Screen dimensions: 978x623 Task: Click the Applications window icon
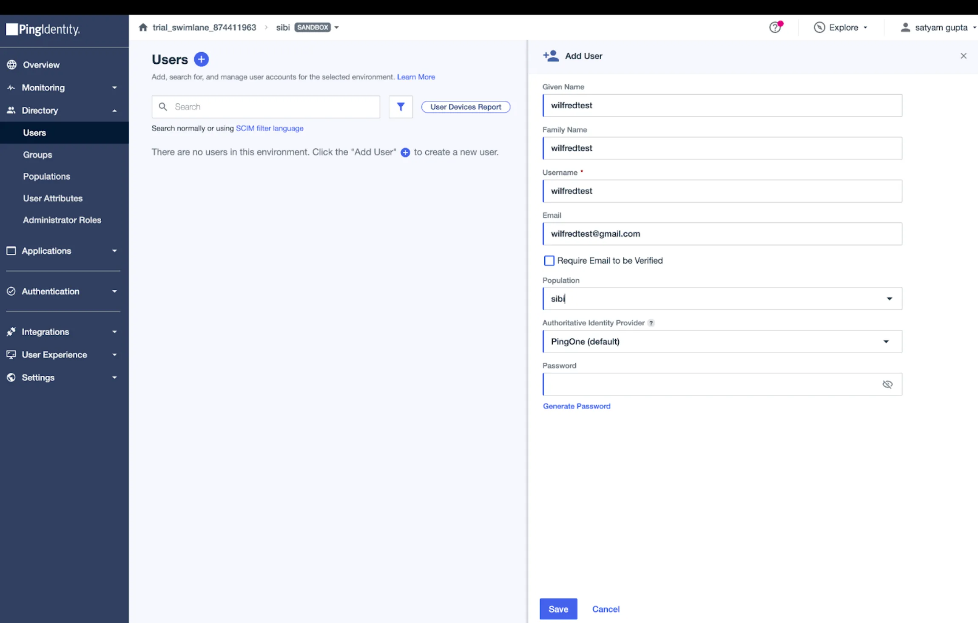(11, 251)
